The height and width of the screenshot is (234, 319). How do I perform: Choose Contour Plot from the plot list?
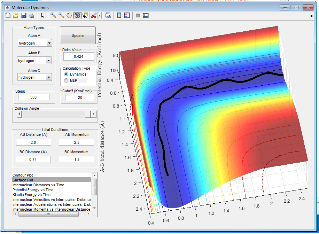(x=23, y=175)
